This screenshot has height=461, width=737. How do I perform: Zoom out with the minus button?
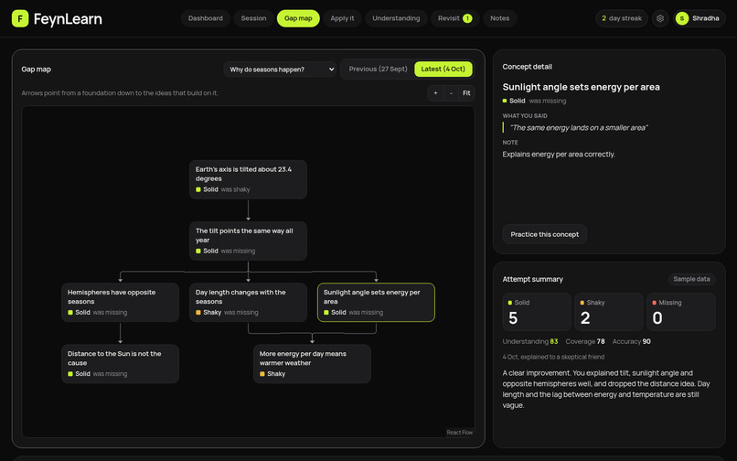point(451,93)
